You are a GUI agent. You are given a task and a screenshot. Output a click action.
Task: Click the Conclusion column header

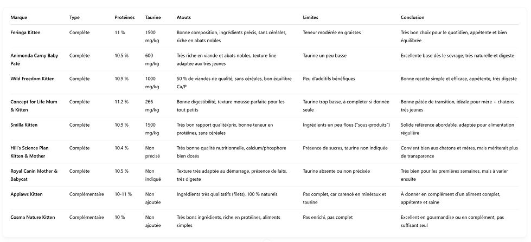pyautogui.click(x=412, y=17)
